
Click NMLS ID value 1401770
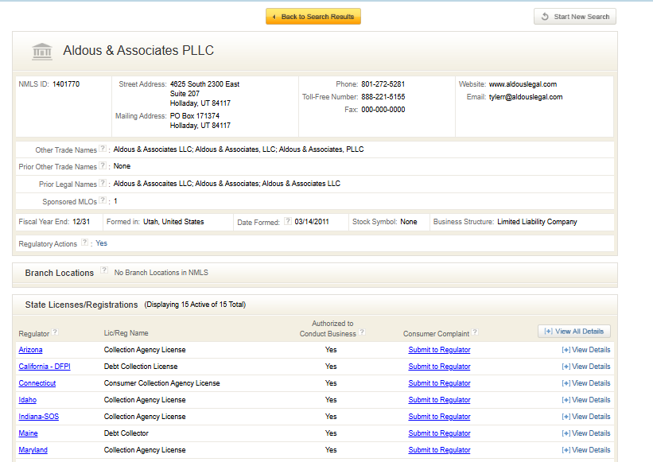[66, 84]
